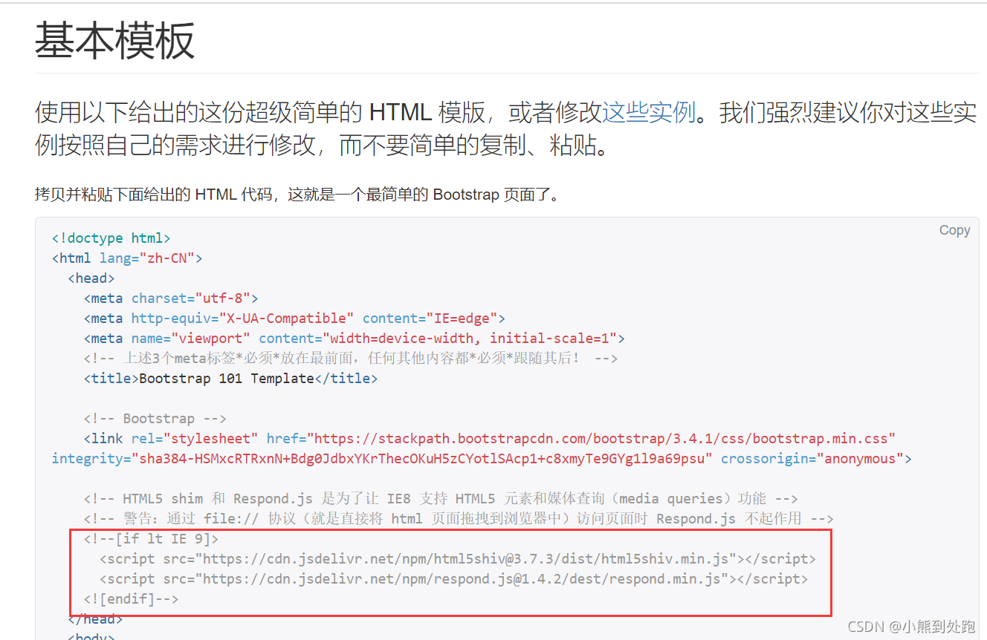Click the viewport meta tag line
Viewport: 987px width, 640px height.
[x=353, y=338]
